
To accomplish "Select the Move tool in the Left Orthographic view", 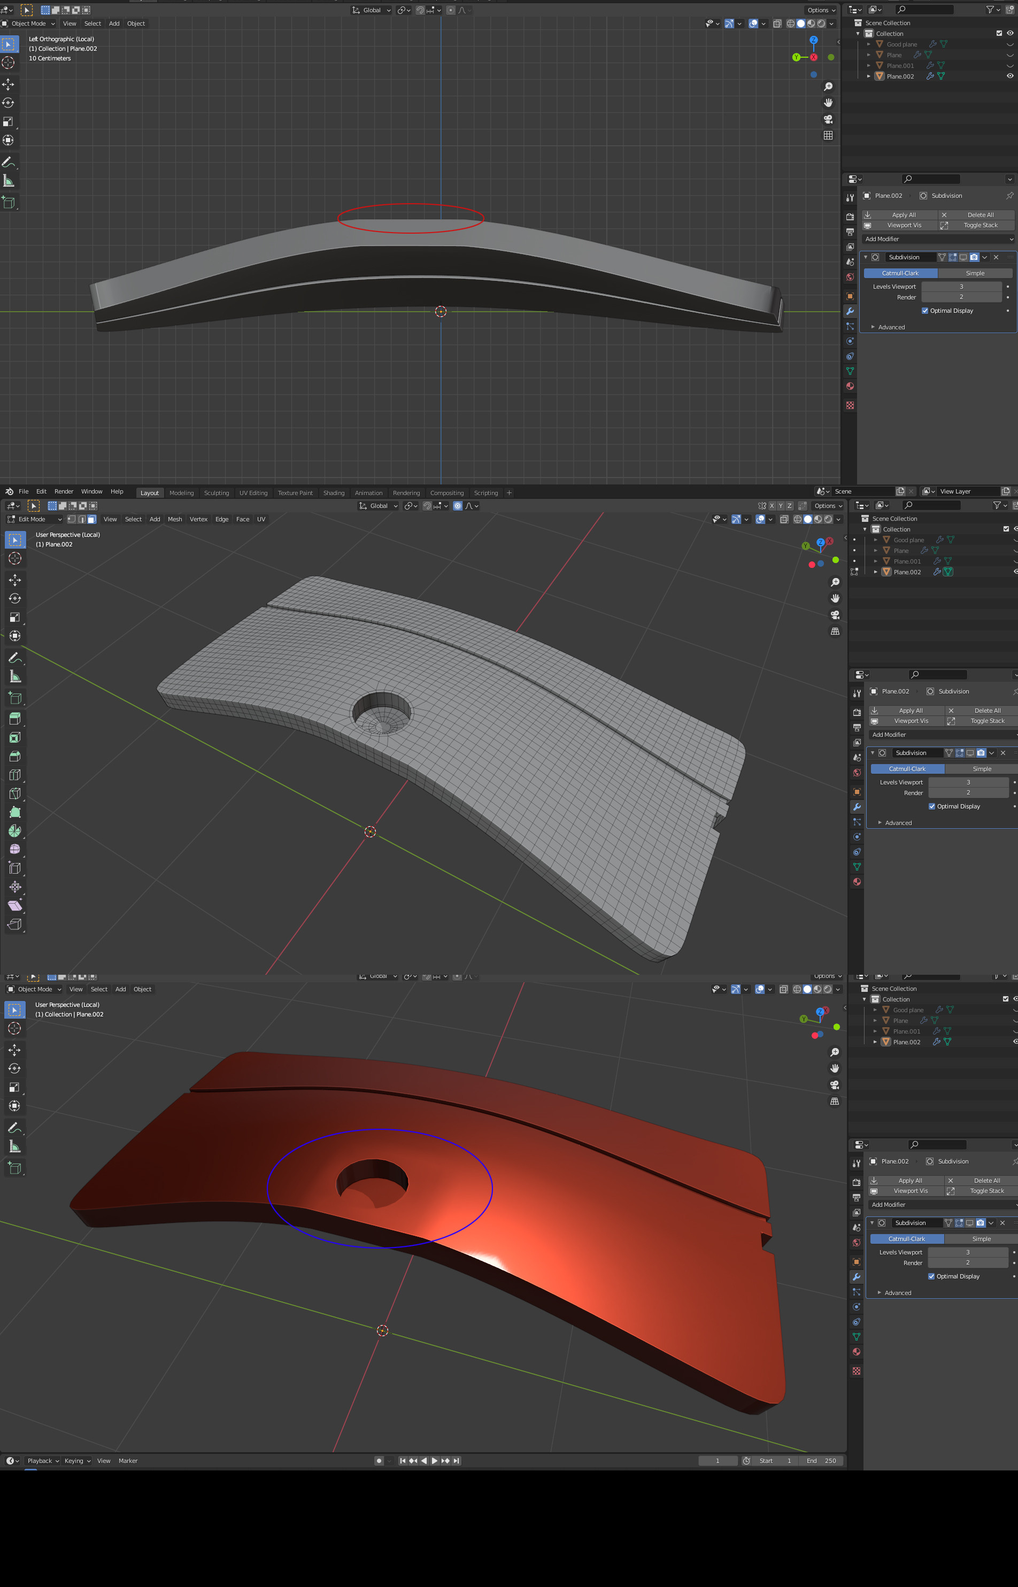I will [9, 84].
